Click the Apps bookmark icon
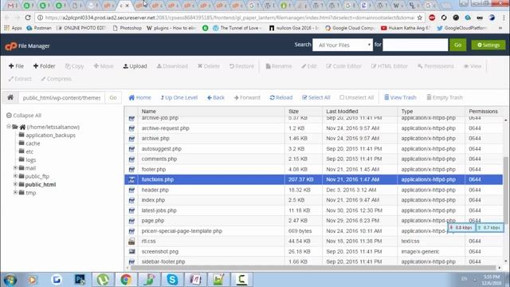510x287 pixels. (x=7, y=28)
